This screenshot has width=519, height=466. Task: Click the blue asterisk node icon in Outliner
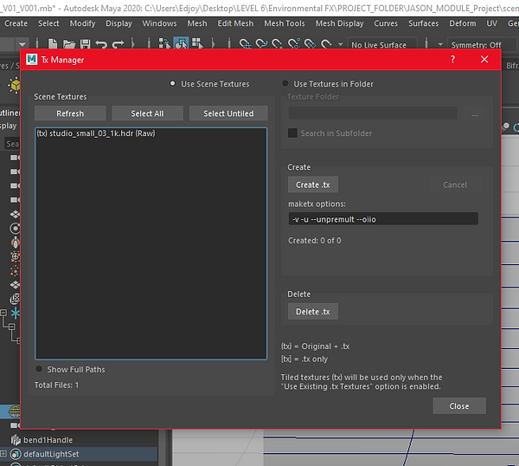(x=16, y=313)
